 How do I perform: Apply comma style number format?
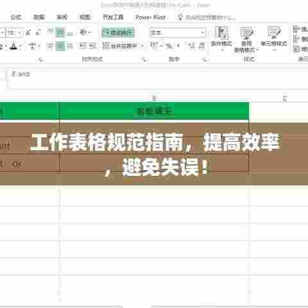coord(178,46)
